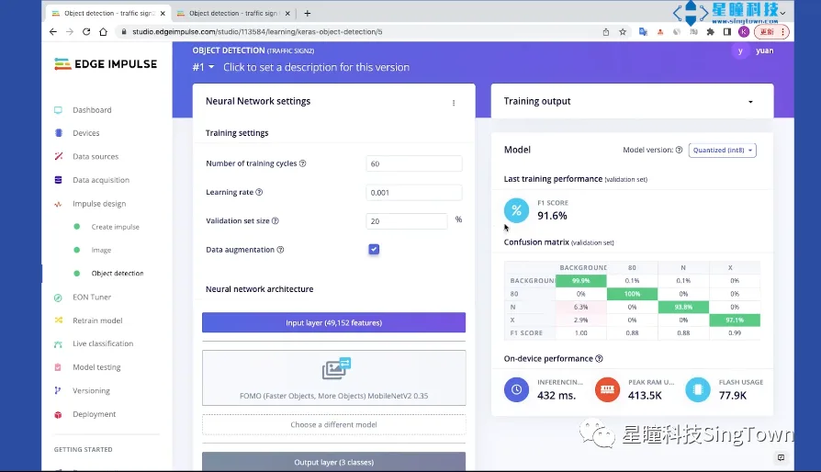Go to Image in the sidebar
This screenshot has height=472, width=821.
[x=101, y=250]
